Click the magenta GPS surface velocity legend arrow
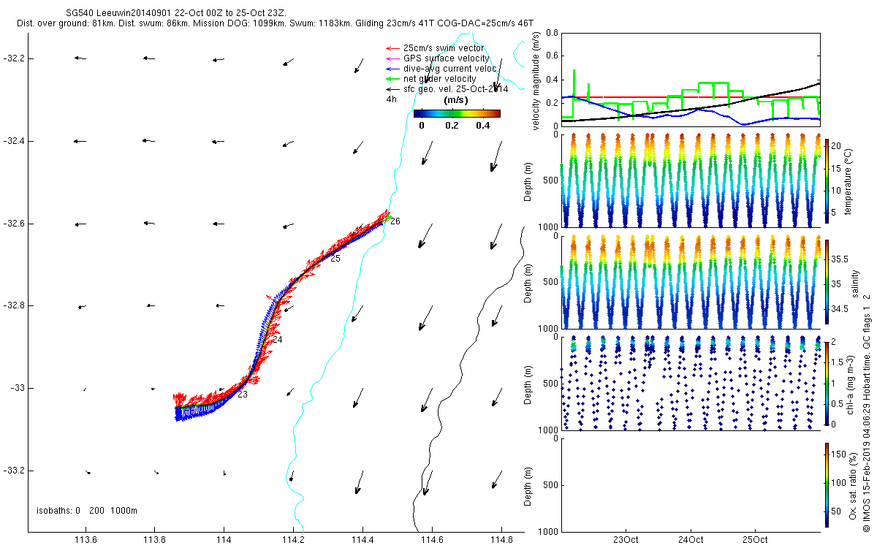Viewport: 877px width, 548px height. click(x=391, y=58)
